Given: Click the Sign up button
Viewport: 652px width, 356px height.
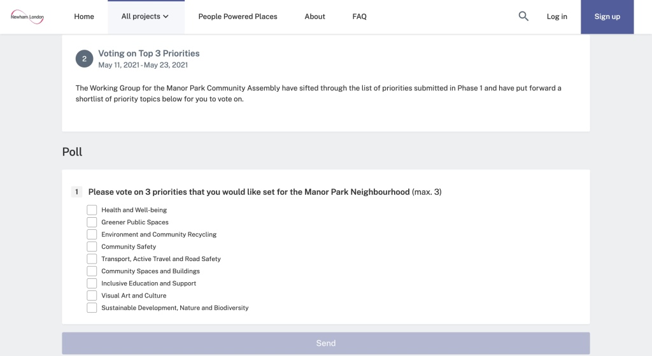Looking at the screenshot, I should click(607, 17).
